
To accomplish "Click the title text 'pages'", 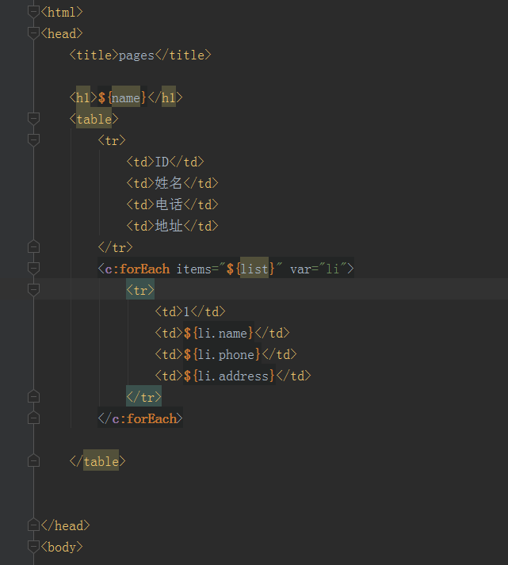I will tap(136, 55).
